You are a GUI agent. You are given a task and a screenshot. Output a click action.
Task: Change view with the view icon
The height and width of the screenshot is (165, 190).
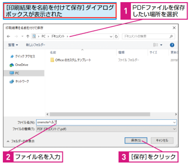tap(156, 45)
